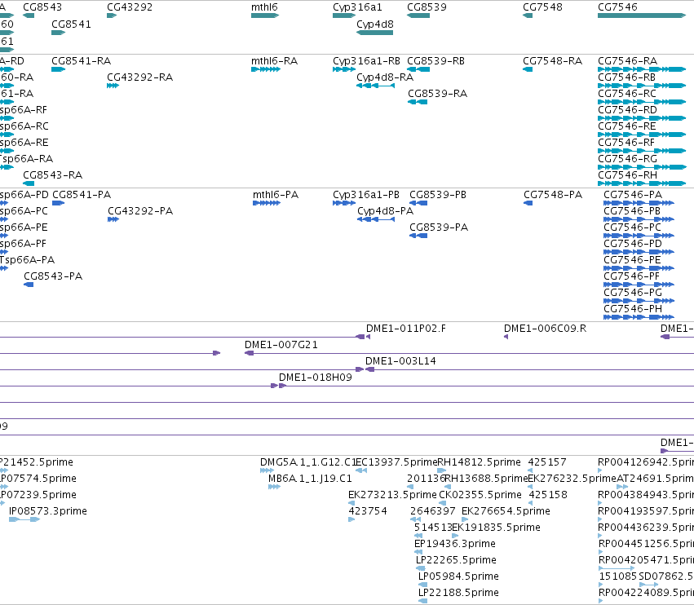This screenshot has height=605, width=694.
Task: Click the EP19436.3prime EST label
Action: click(x=455, y=544)
